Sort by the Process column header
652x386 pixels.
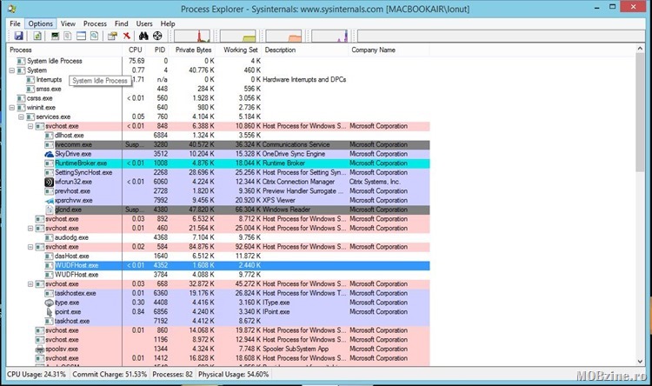click(64, 50)
